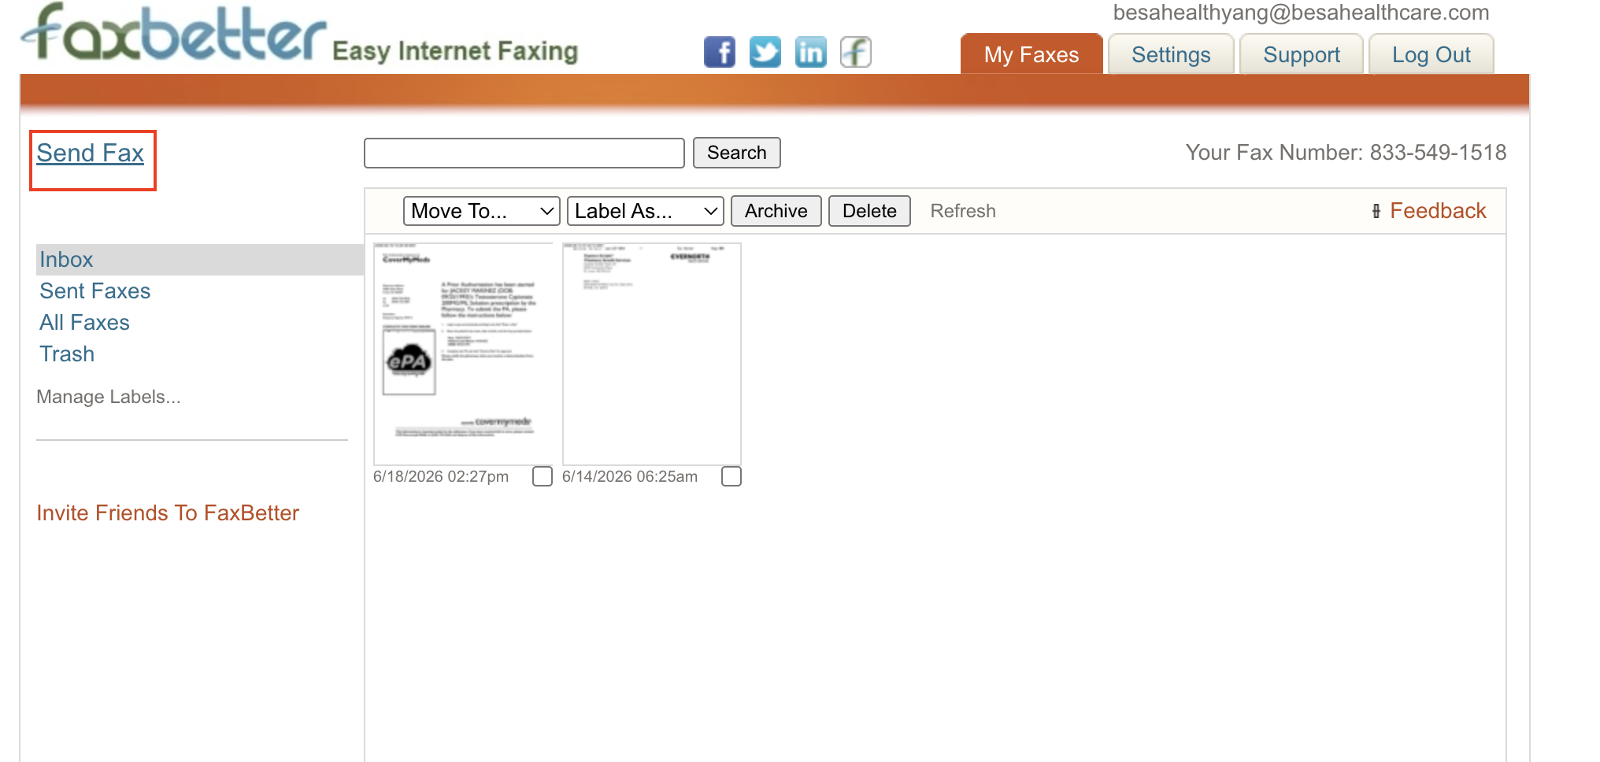The height and width of the screenshot is (762, 1600).
Task: Click the faxbetter logo
Action: pyautogui.click(x=173, y=33)
